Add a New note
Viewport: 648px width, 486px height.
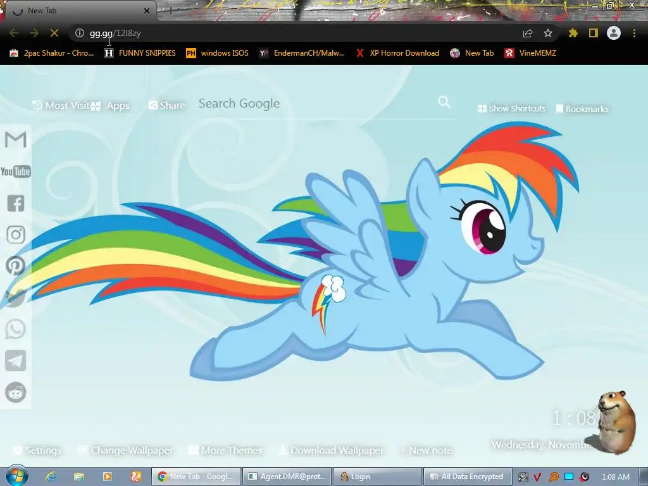pos(426,450)
